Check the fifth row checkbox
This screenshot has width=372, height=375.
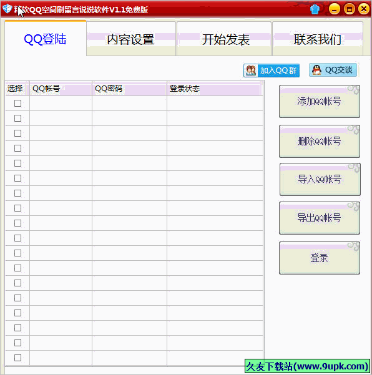[17, 163]
